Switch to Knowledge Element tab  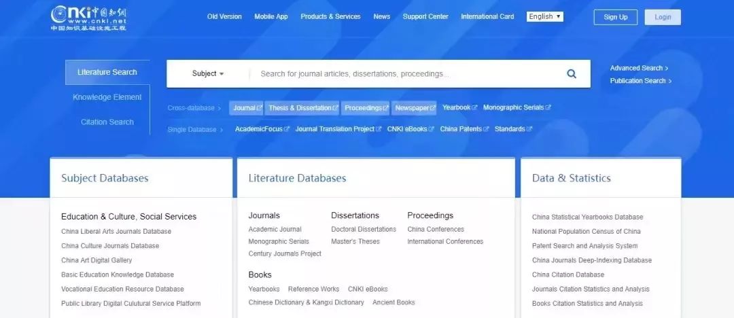(107, 97)
